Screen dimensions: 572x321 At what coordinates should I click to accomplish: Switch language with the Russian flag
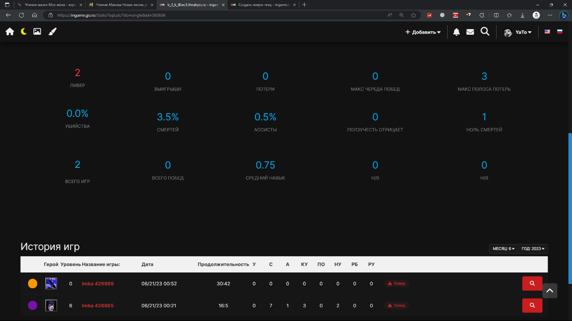click(560, 32)
